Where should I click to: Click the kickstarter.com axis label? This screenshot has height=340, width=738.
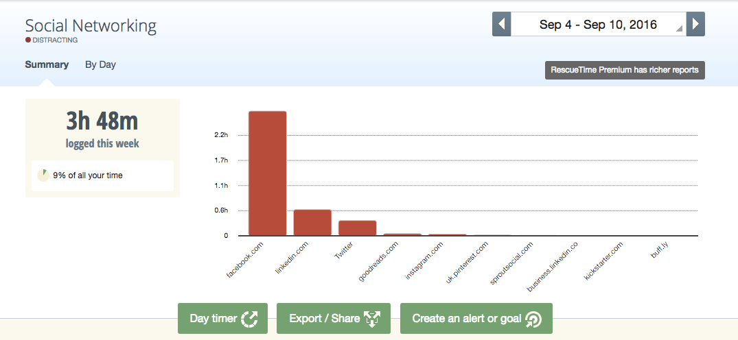(x=605, y=261)
